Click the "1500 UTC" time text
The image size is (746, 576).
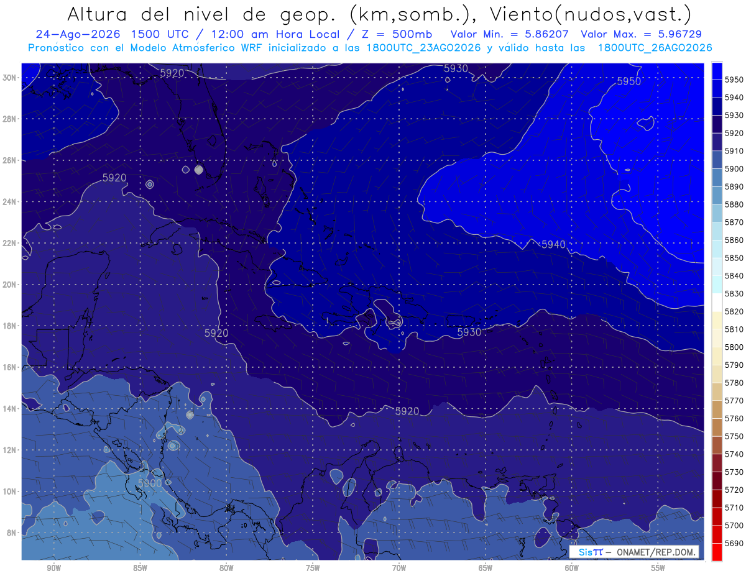159,35
